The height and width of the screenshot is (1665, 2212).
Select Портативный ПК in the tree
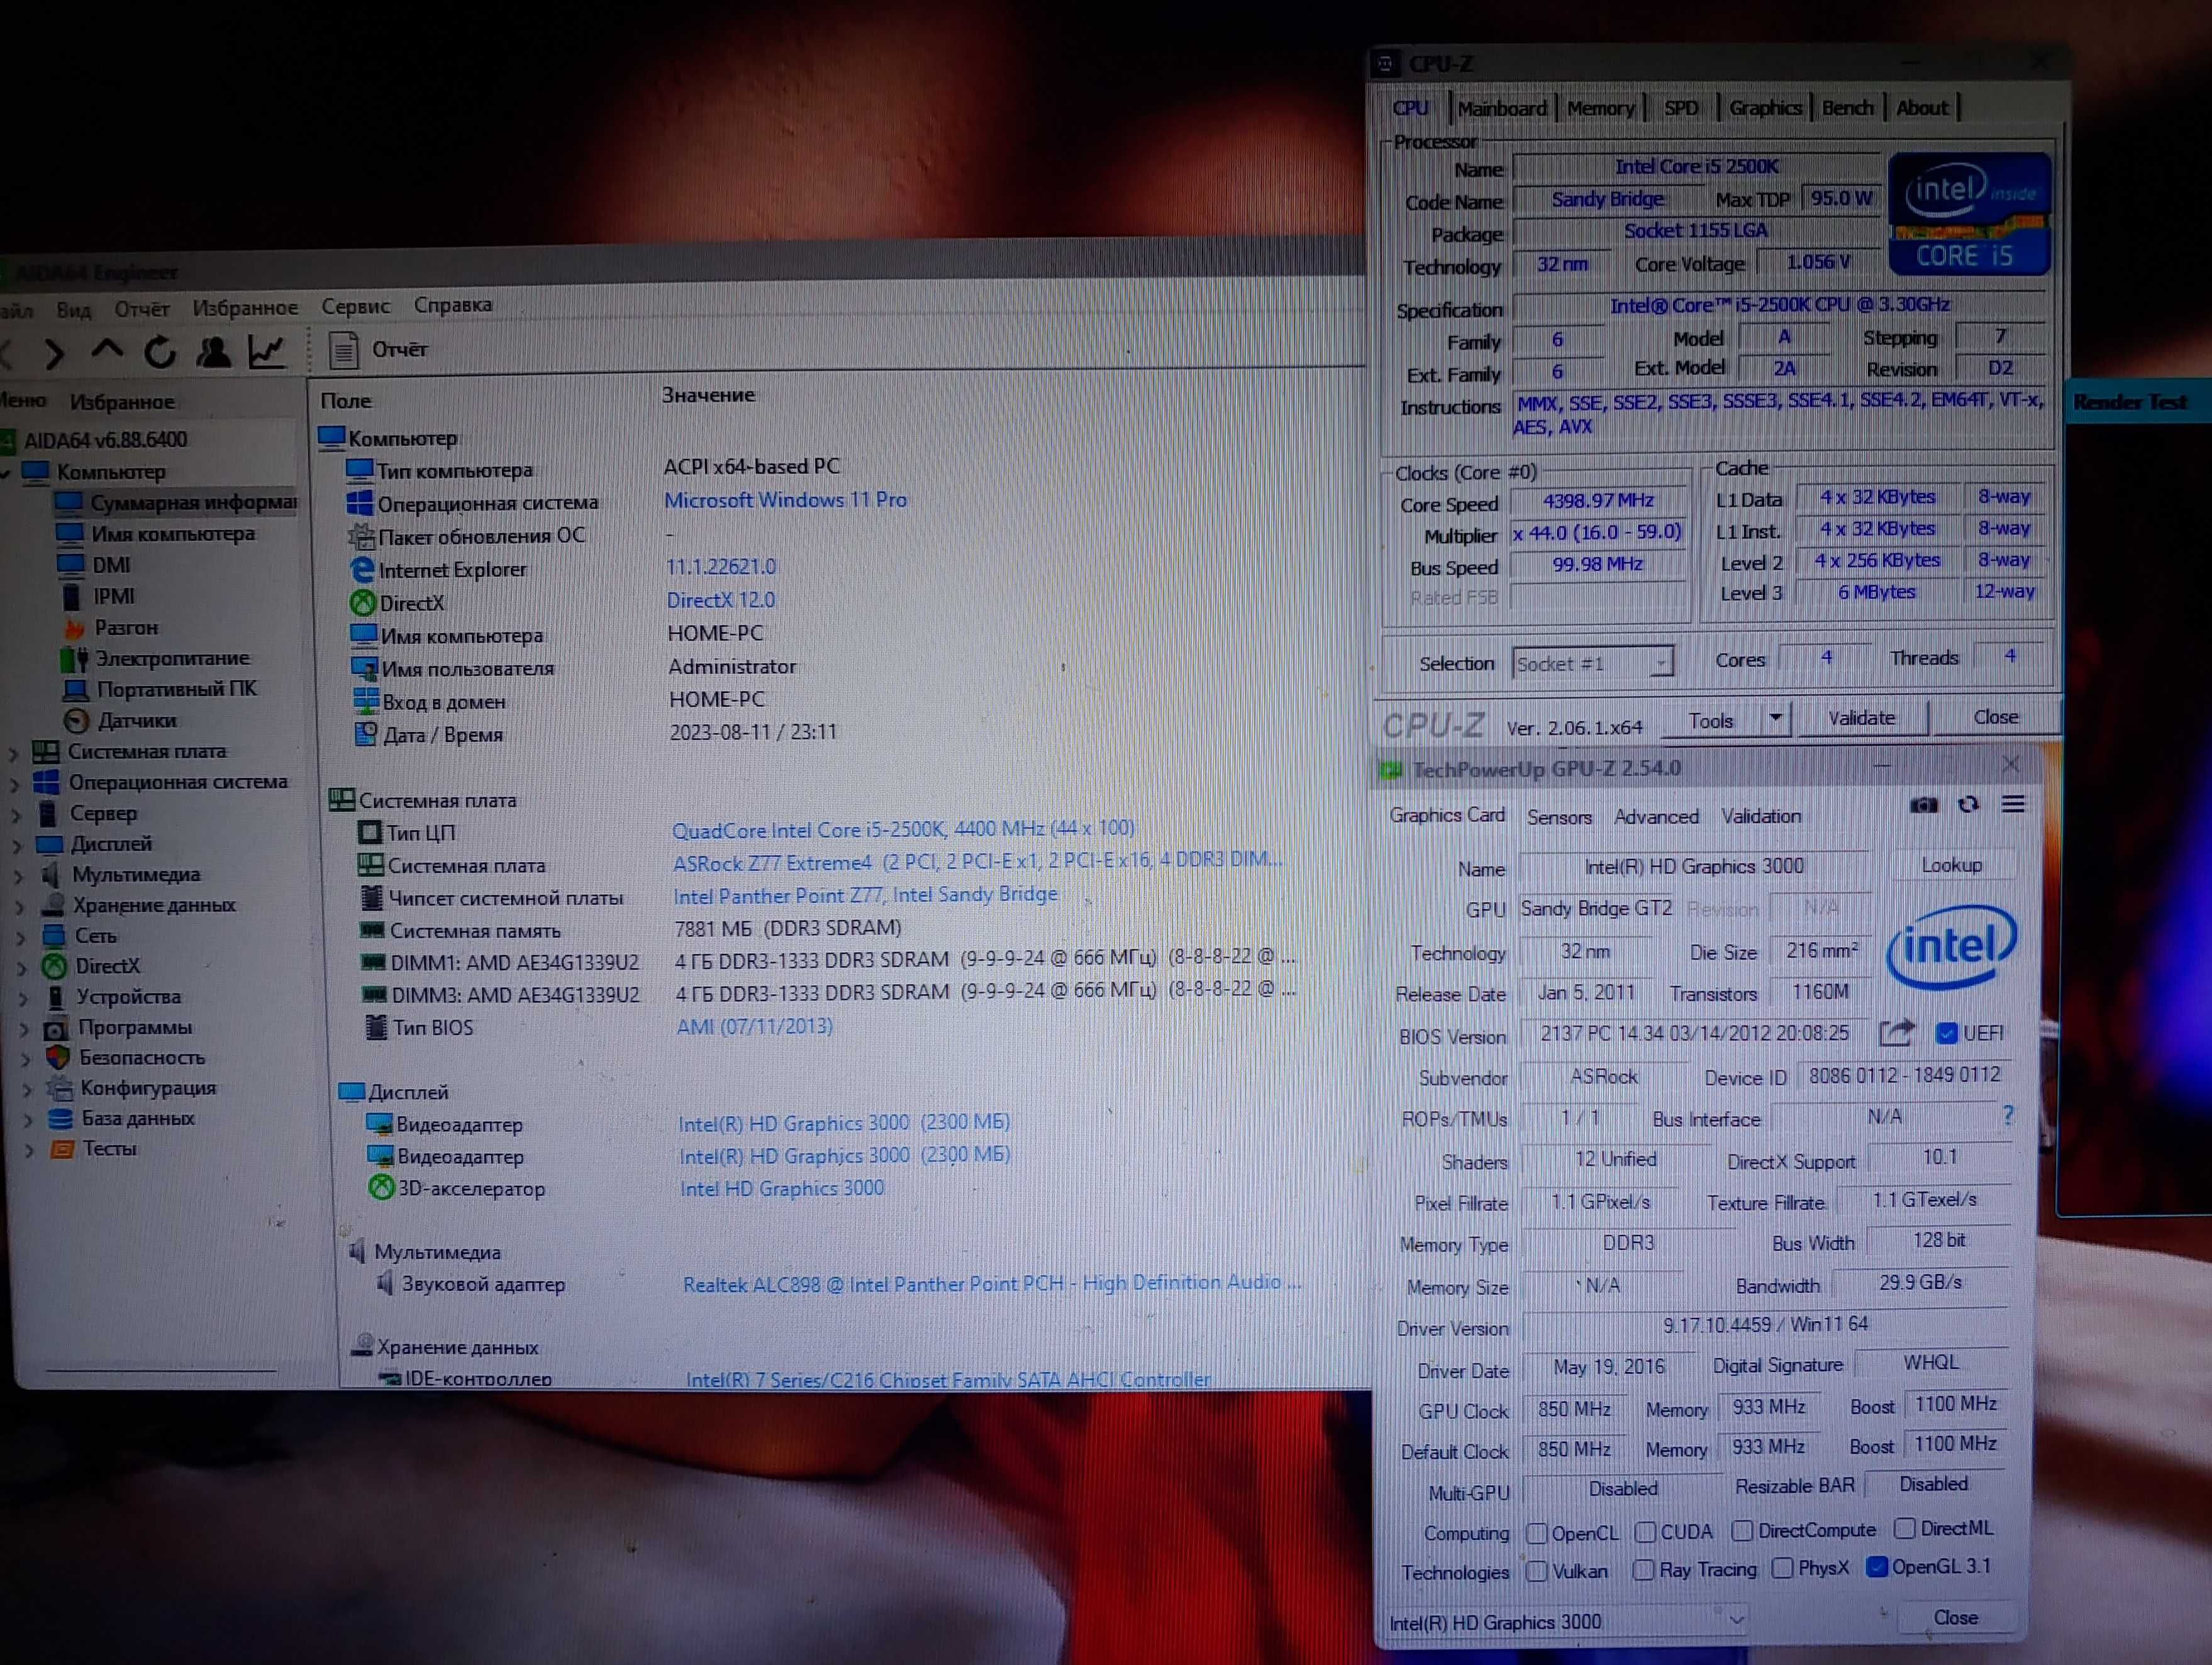pos(176,689)
